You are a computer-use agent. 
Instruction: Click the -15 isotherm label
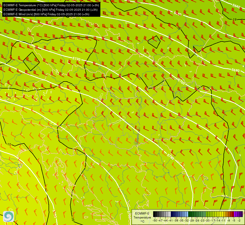9,144
